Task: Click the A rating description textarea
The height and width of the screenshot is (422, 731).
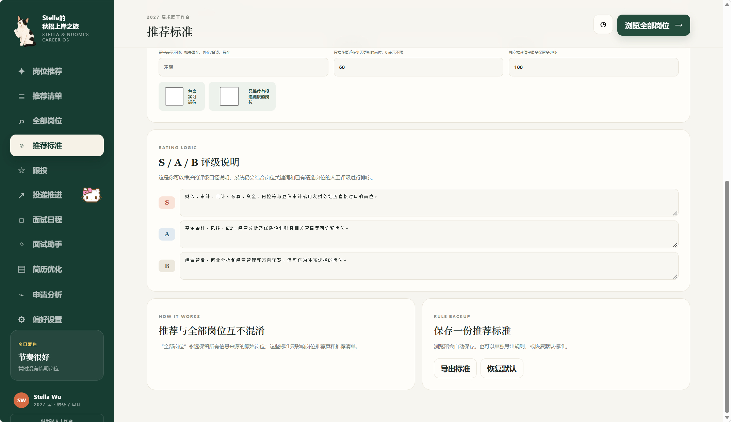Action: pyautogui.click(x=429, y=234)
